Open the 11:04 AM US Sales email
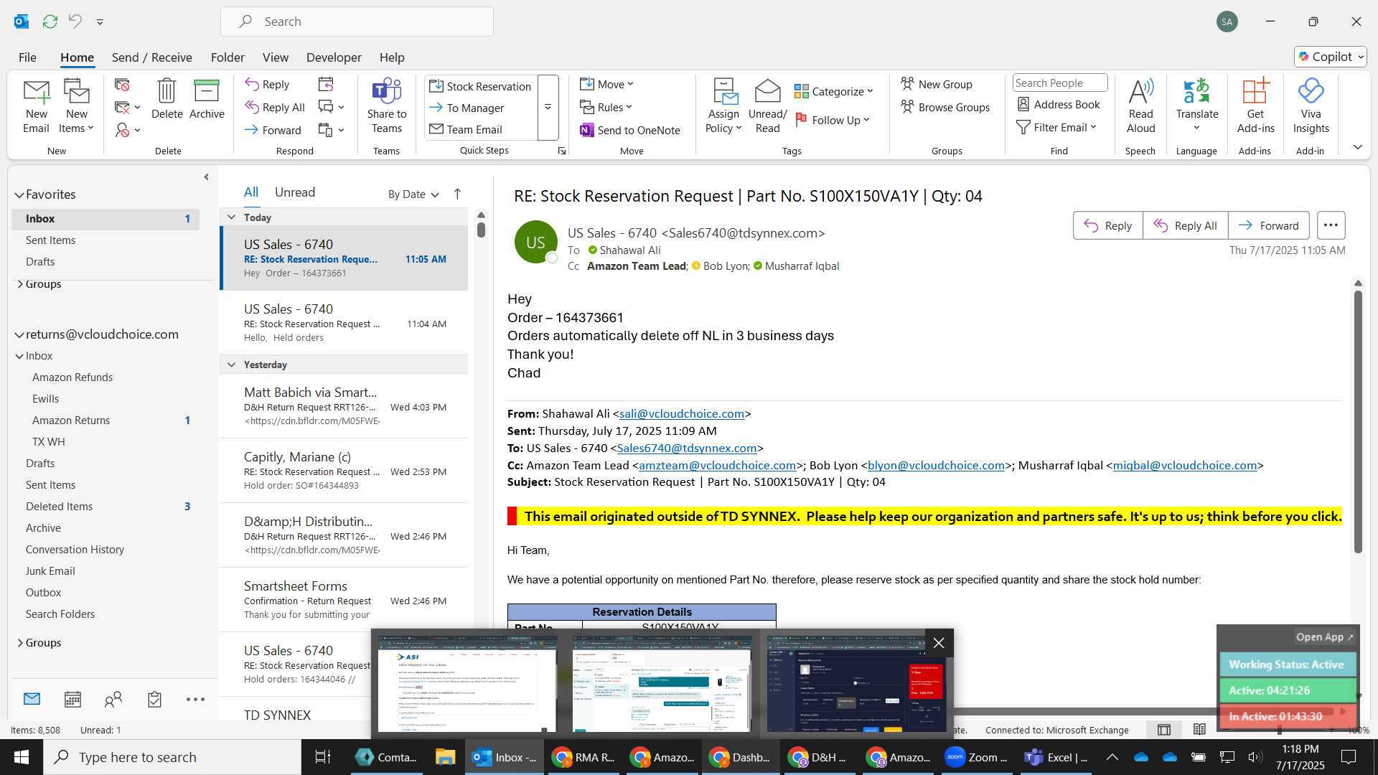Image resolution: width=1378 pixels, height=775 pixels. tap(344, 323)
